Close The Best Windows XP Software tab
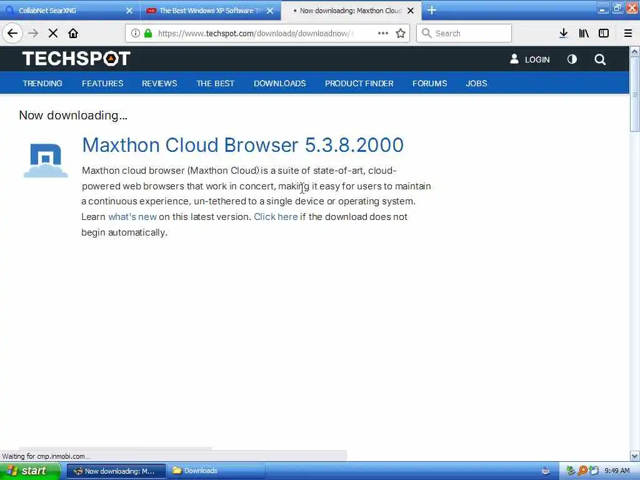The width and height of the screenshot is (640, 480). [270, 11]
